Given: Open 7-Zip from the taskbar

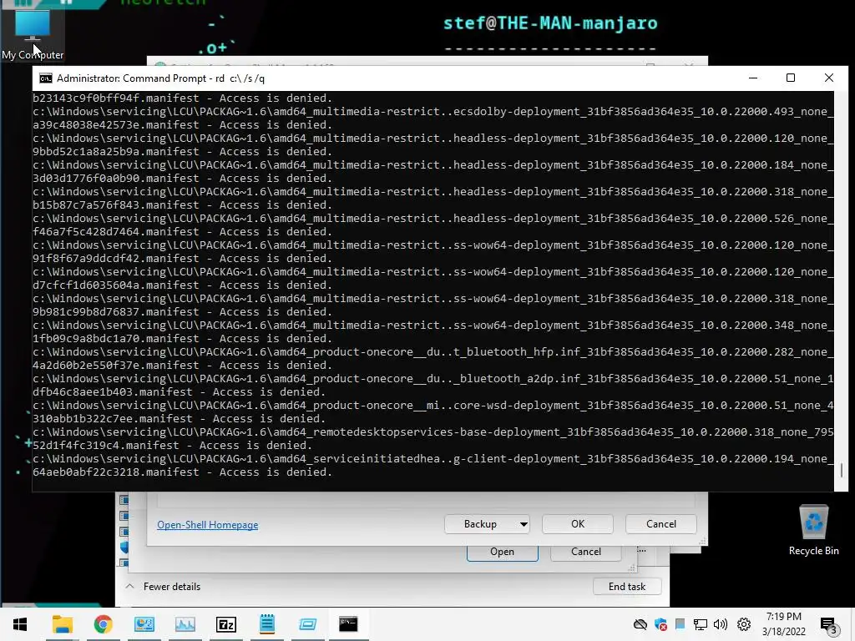Looking at the screenshot, I should 225,624.
